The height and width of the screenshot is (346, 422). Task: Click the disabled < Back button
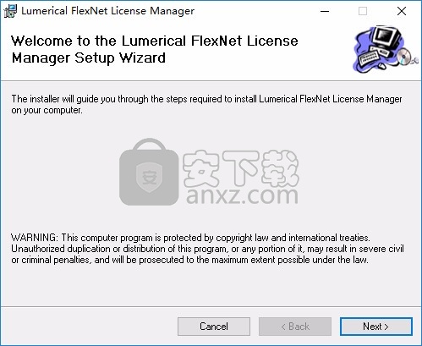(295, 327)
